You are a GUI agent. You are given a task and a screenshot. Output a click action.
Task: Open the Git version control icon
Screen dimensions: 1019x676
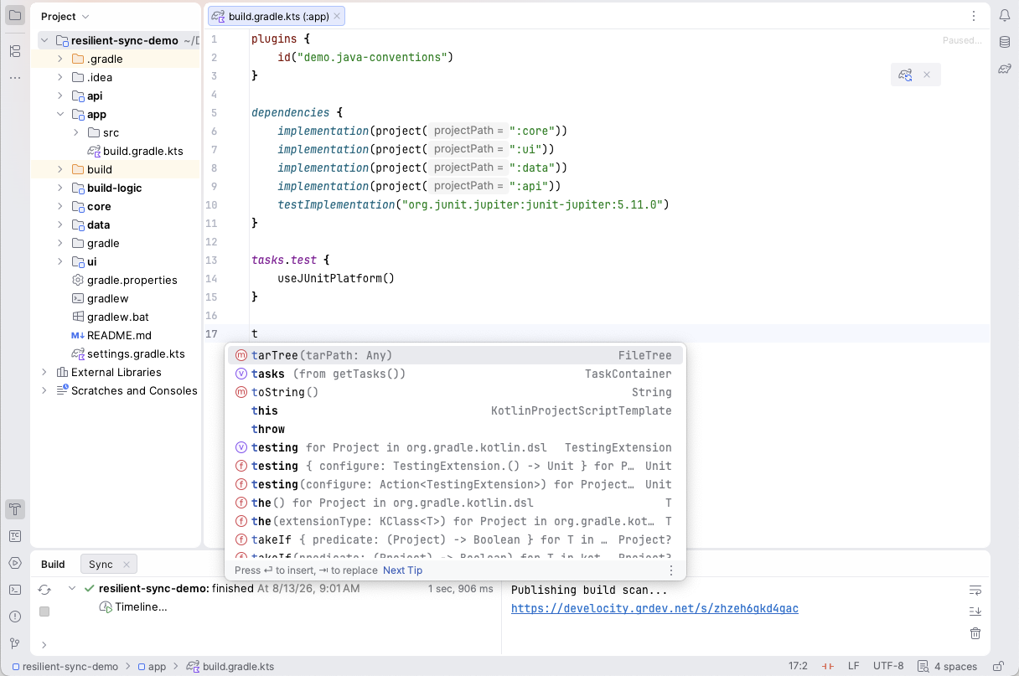tap(15, 643)
